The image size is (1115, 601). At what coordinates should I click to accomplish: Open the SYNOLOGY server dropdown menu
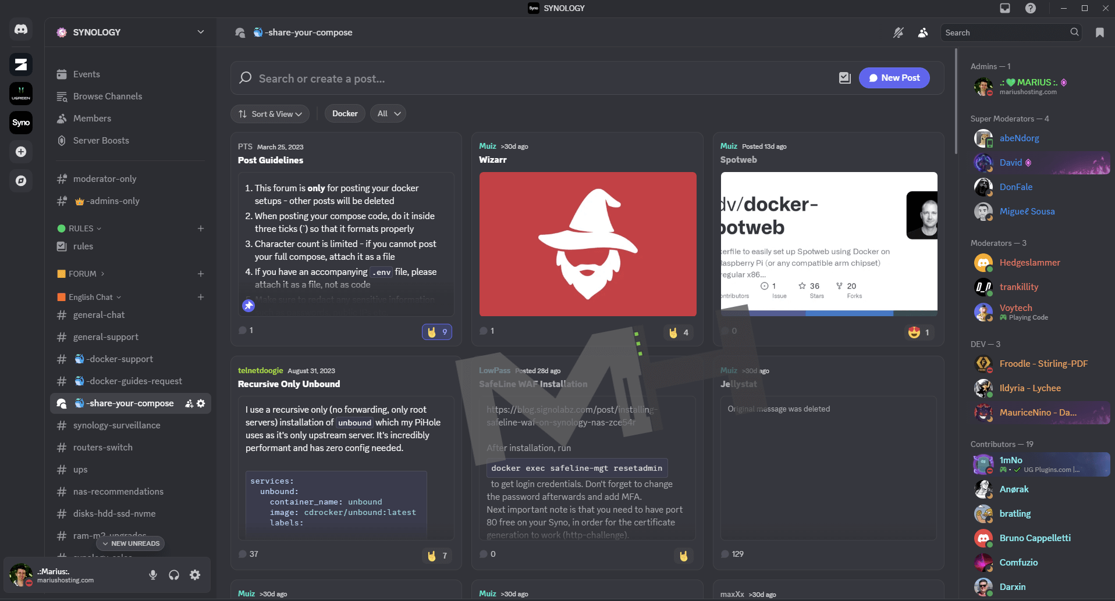[x=201, y=32]
